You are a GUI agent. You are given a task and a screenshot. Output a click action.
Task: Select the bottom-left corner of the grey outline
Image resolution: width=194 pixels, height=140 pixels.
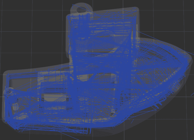click(x=5, y=122)
